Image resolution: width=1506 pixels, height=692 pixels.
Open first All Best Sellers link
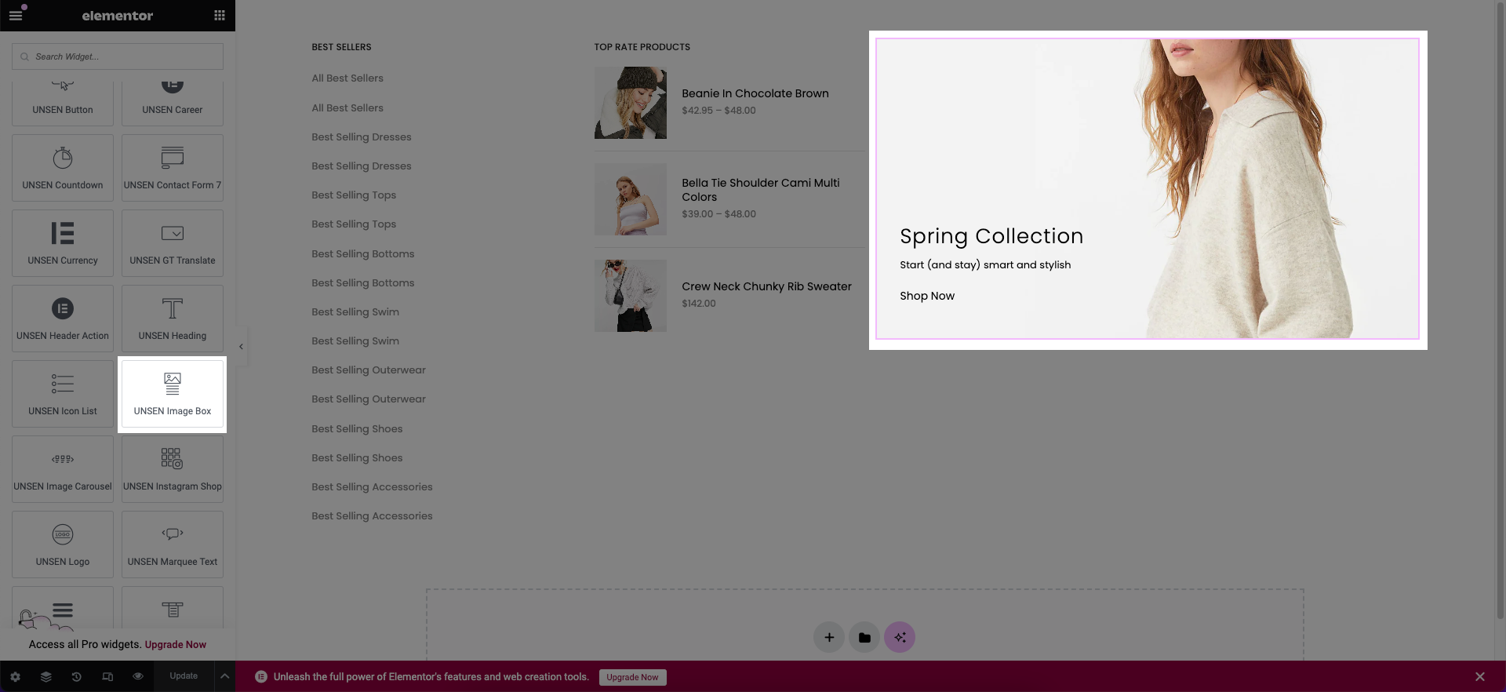coord(347,78)
